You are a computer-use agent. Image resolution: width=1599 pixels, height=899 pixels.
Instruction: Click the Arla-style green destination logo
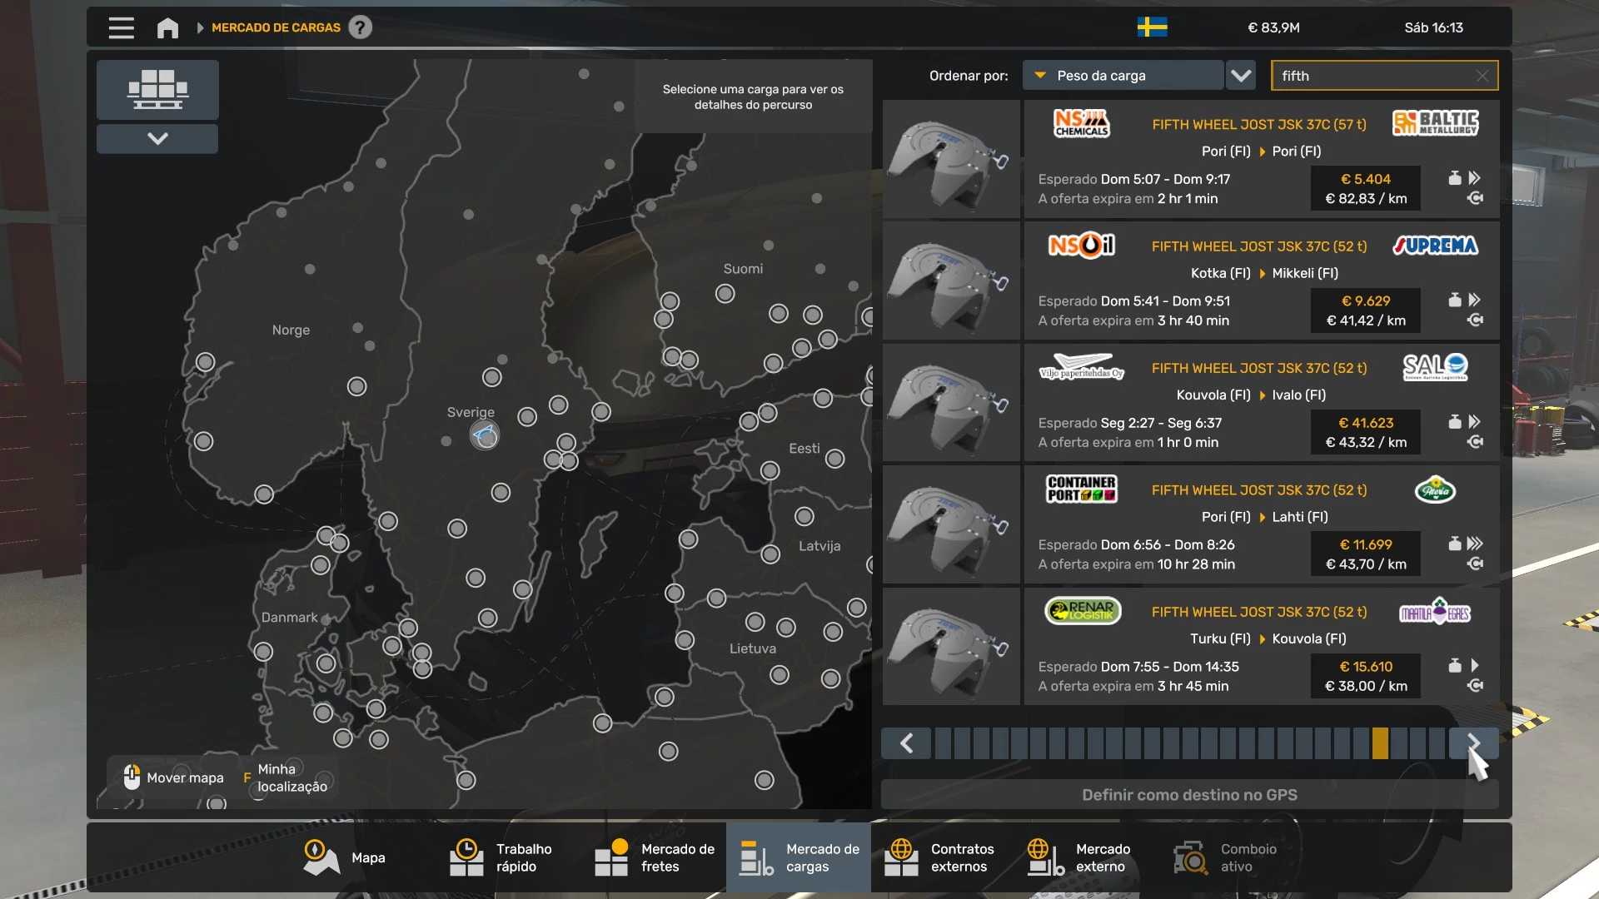(x=1435, y=489)
